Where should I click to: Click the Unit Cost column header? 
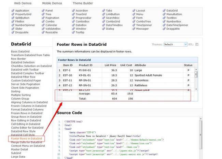(x=126, y=65)
